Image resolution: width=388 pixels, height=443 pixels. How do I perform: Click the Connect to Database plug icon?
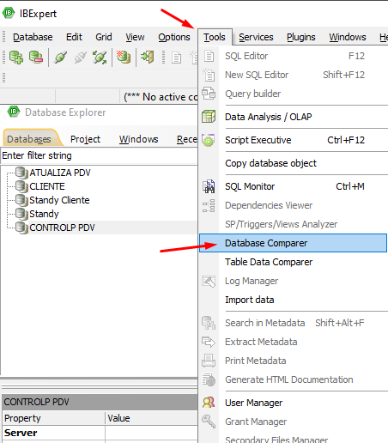(x=60, y=58)
